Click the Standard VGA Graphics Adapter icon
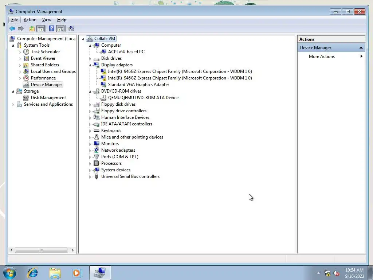Image resolution: width=373 pixels, height=280 pixels. click(103, 85)
